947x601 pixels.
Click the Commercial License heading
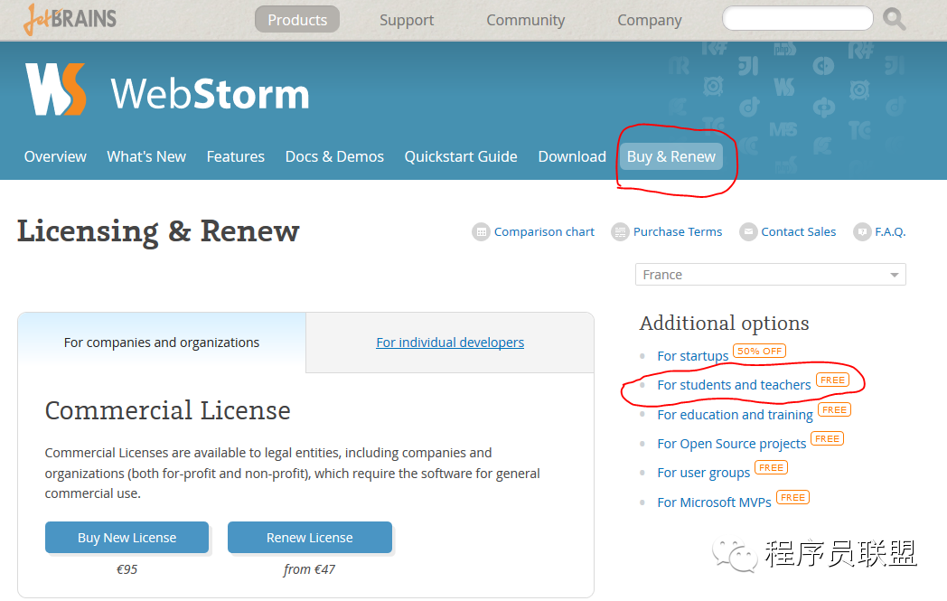click(x=168, y=410)
